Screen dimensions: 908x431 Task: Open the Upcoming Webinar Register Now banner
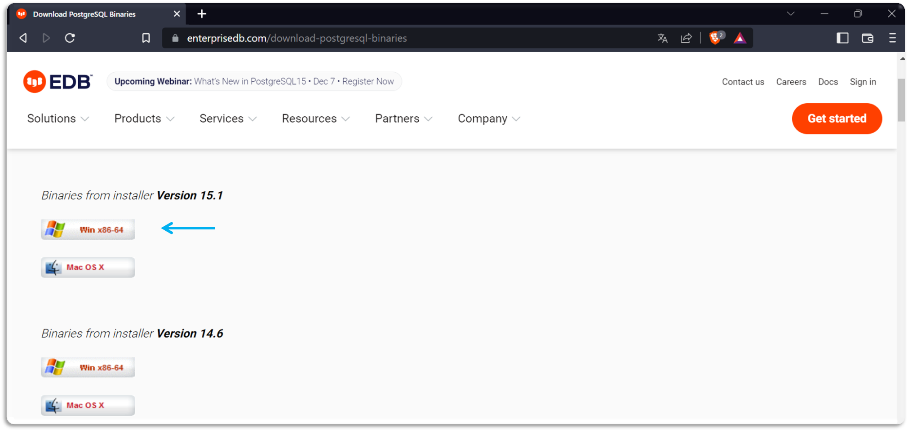[x=254, y=81]
